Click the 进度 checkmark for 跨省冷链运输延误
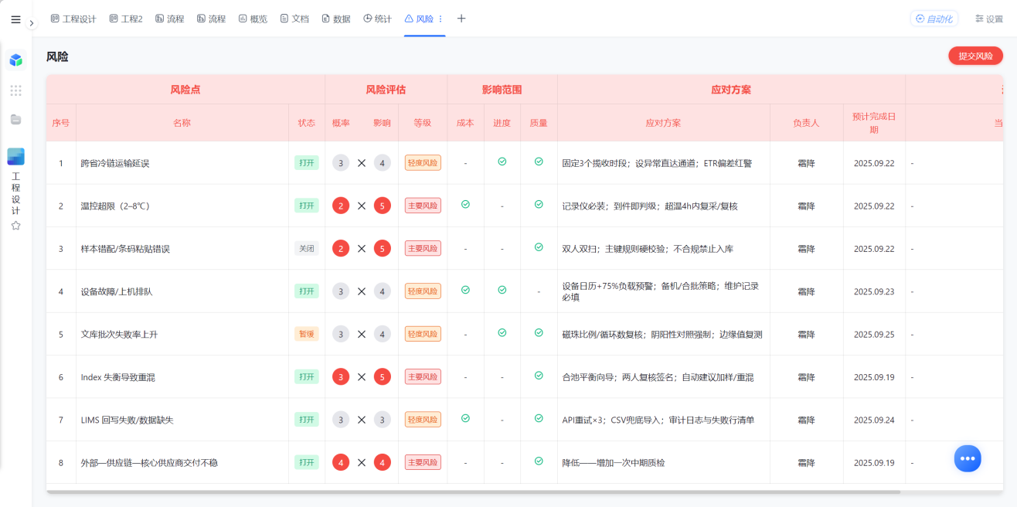 point(502,162)
